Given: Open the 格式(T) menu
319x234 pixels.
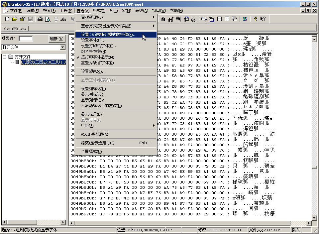Looking at the screenshot, I should click(99, 11).
